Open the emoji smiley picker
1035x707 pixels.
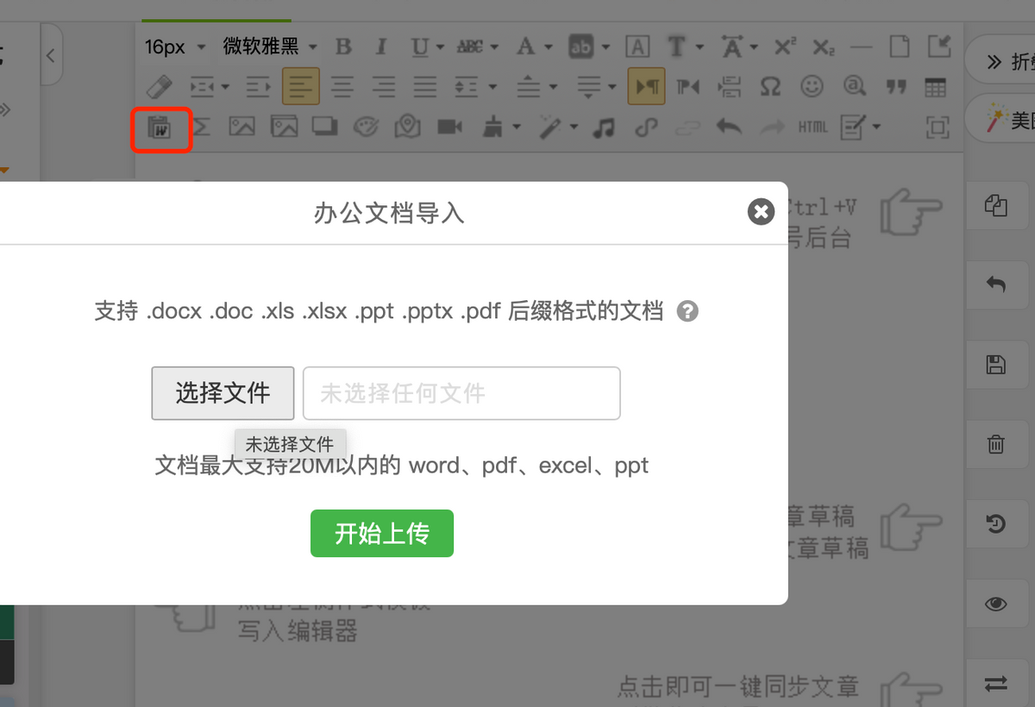pos(812,87)
